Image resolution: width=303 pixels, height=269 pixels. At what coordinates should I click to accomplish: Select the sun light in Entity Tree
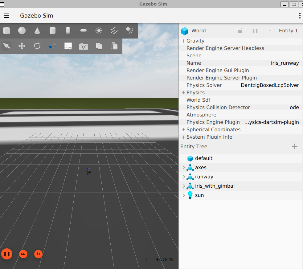pyautogui.click(x=199, y=195)
